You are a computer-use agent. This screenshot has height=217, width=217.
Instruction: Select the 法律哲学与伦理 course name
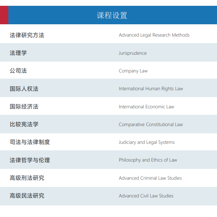(x=30, y=160)
